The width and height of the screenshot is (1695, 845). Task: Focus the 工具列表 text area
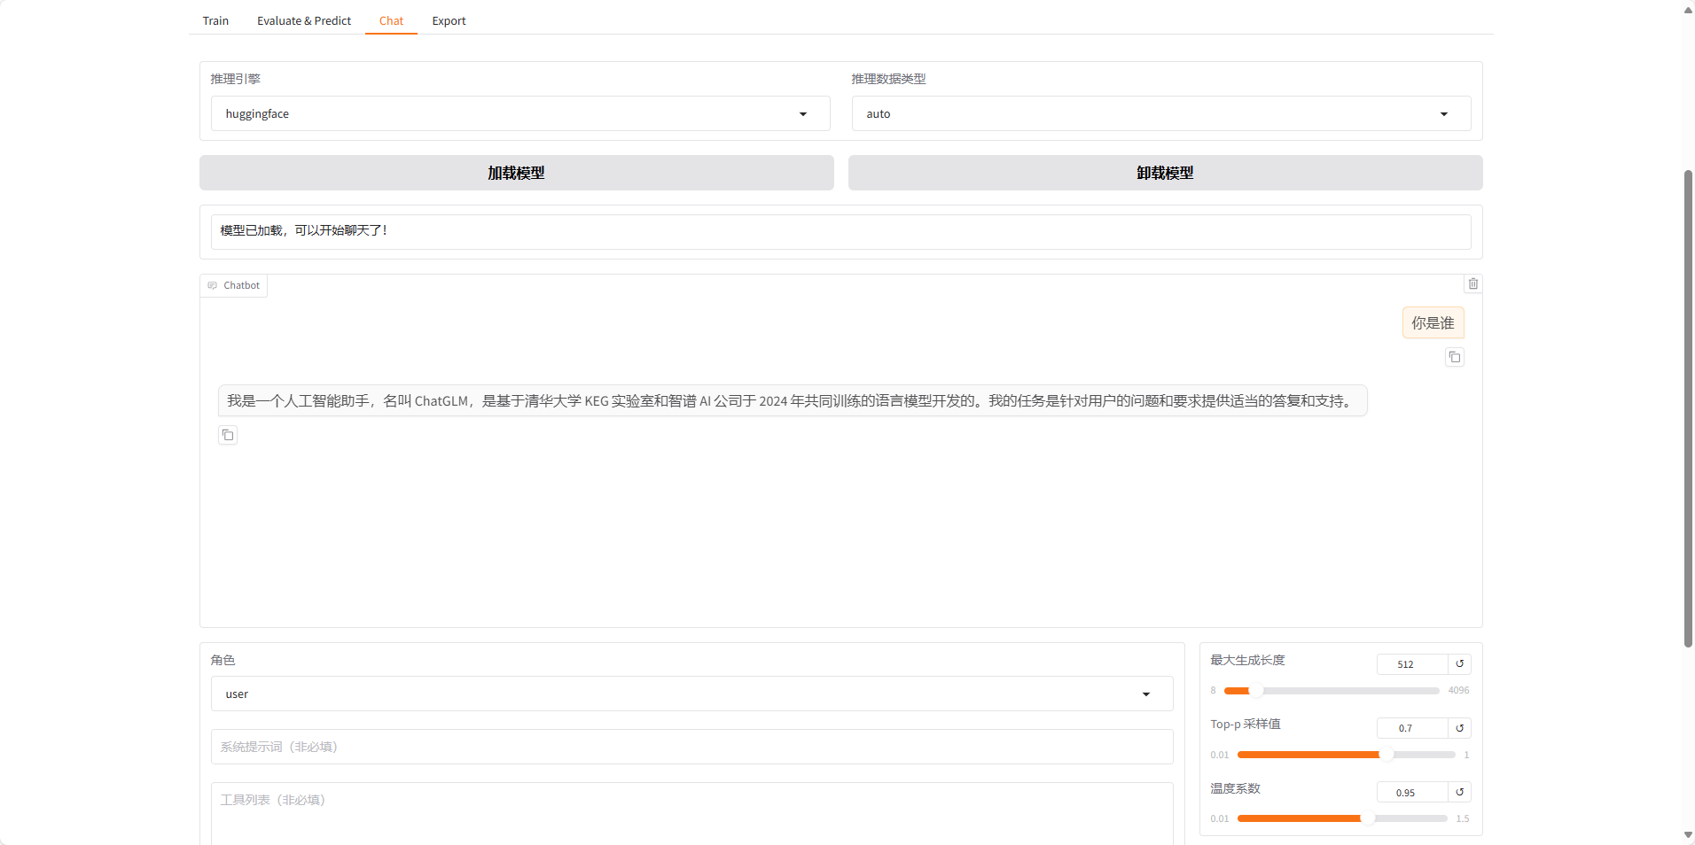pyautogui.click(x=692, y=813)
